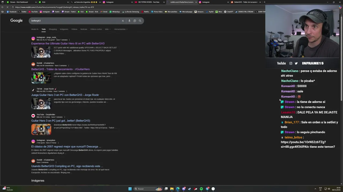Open 'Guitar Hero 3 on PC just got...better' result
Image resolution: width=343 pixels, height=192 pixels.
[61, 121]
